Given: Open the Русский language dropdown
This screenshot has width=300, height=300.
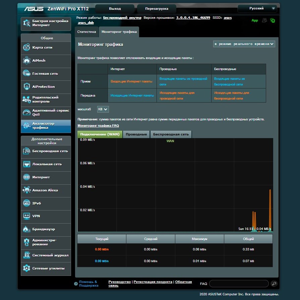Looking at the screenshot, I should pyautogui.click(x=257, y=8).
